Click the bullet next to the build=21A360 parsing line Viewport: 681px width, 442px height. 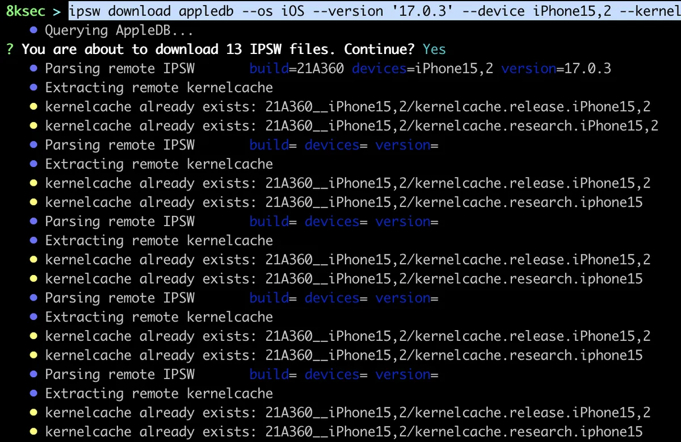[33, 69]
